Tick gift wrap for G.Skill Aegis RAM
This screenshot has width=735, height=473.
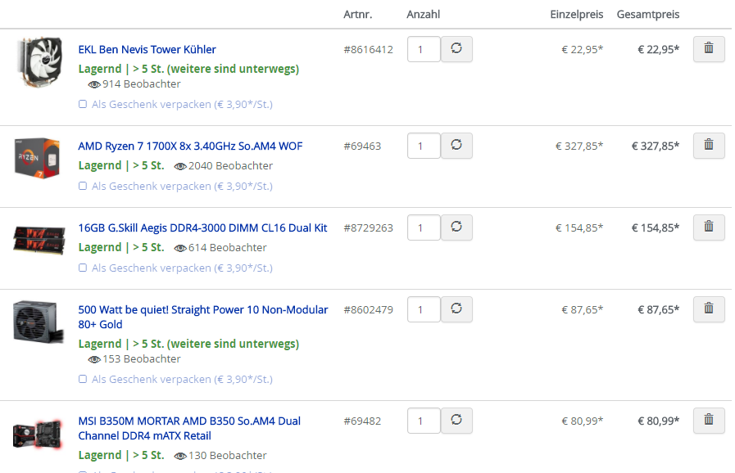point(83,268)
